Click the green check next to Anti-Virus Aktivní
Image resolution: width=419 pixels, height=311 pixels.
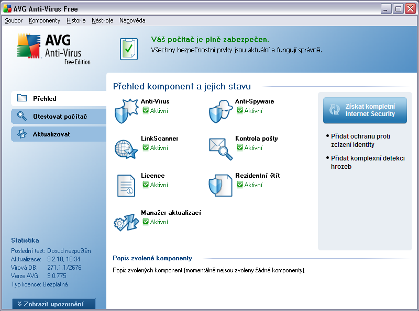(146, 110)
